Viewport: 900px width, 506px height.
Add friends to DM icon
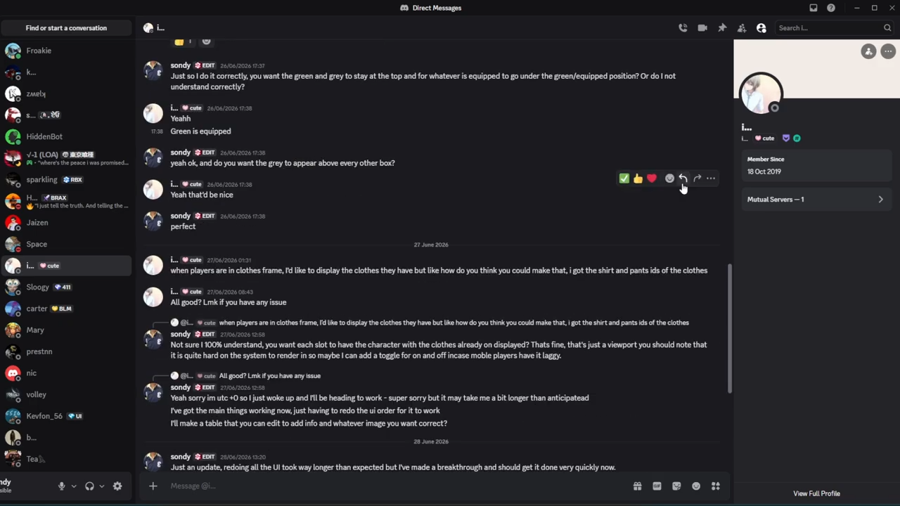pos(742,28)
